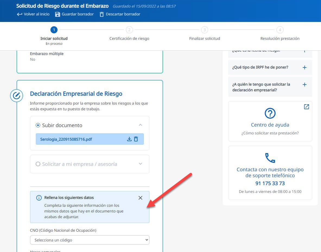Click the trash icon for Descartar borrador
321x252 pixels.
click(102, 14)
